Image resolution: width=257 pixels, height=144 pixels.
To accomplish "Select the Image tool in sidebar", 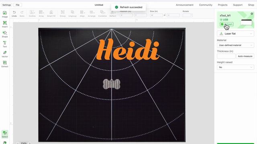I will pos(5,14).
